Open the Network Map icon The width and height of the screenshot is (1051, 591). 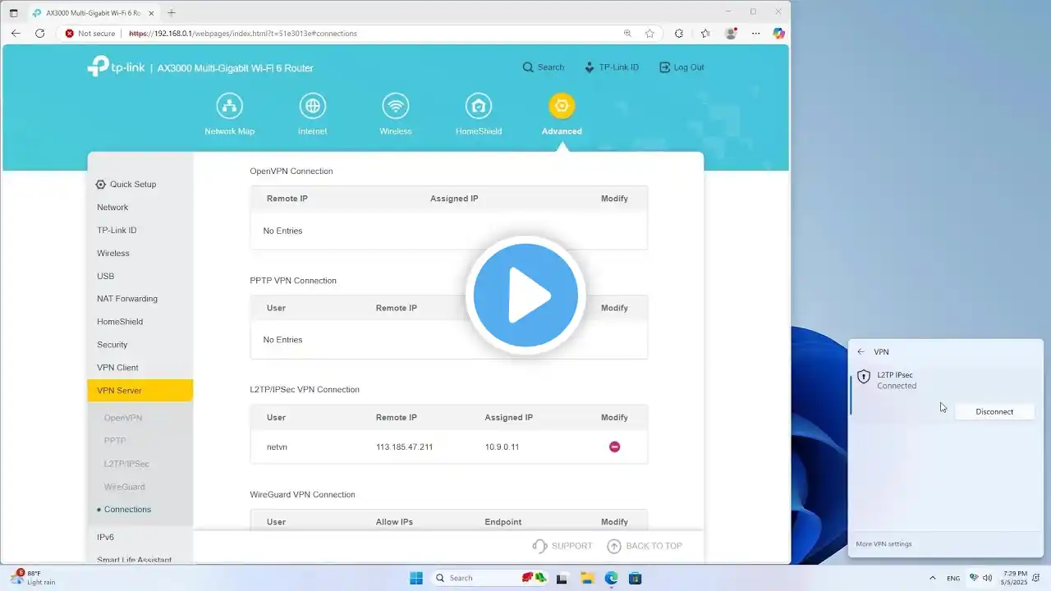230,106
